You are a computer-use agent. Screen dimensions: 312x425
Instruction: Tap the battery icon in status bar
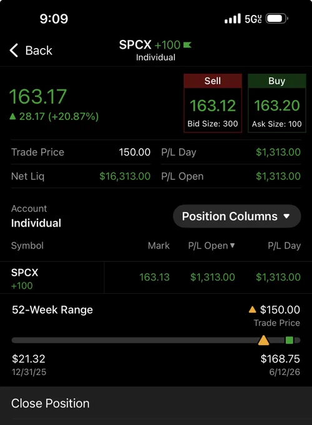click(x=277, y=19)
